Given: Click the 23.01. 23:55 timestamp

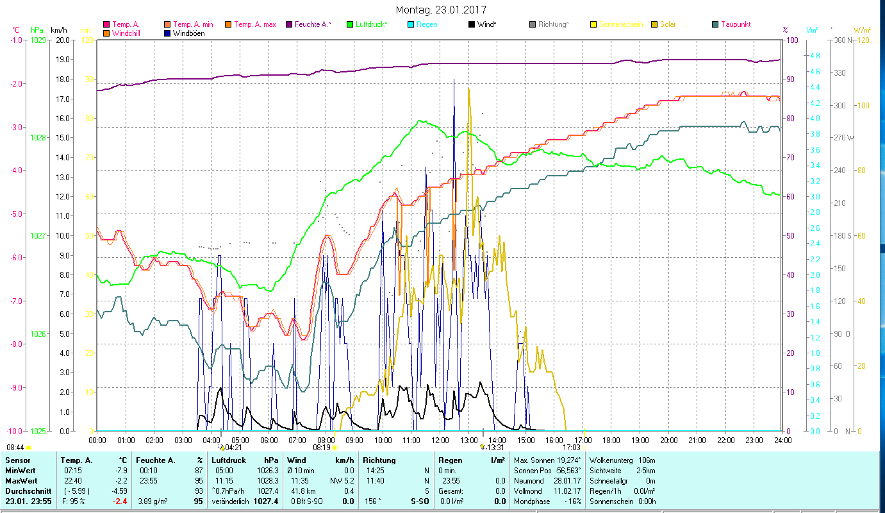Looking at the screenshot, I should 27,501.
